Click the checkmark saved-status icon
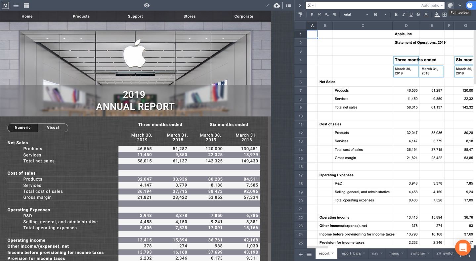 pyautogui.click(x=267, y=5)
